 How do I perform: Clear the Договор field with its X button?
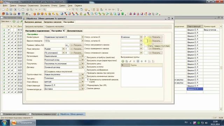(x=83, y=67)
